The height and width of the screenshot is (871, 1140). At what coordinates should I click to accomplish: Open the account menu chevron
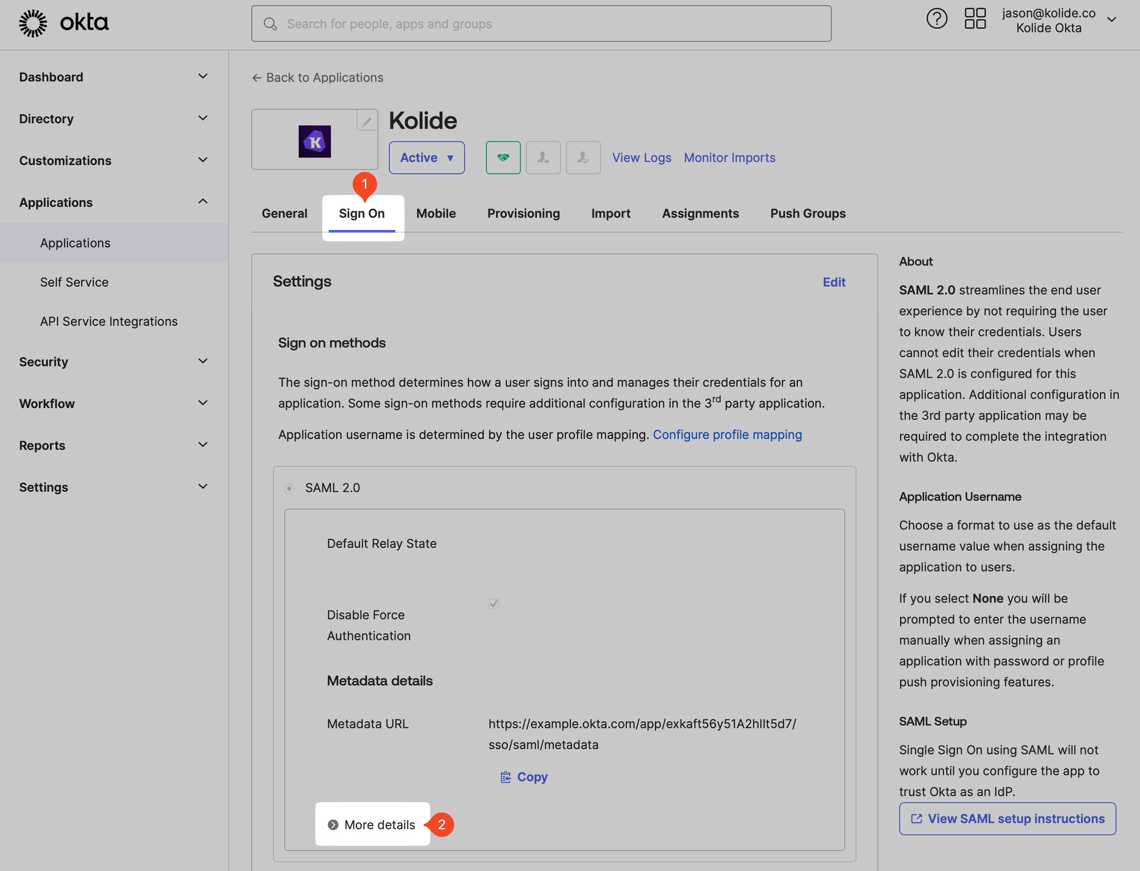pyautogui.click(x=1111, y=20)
